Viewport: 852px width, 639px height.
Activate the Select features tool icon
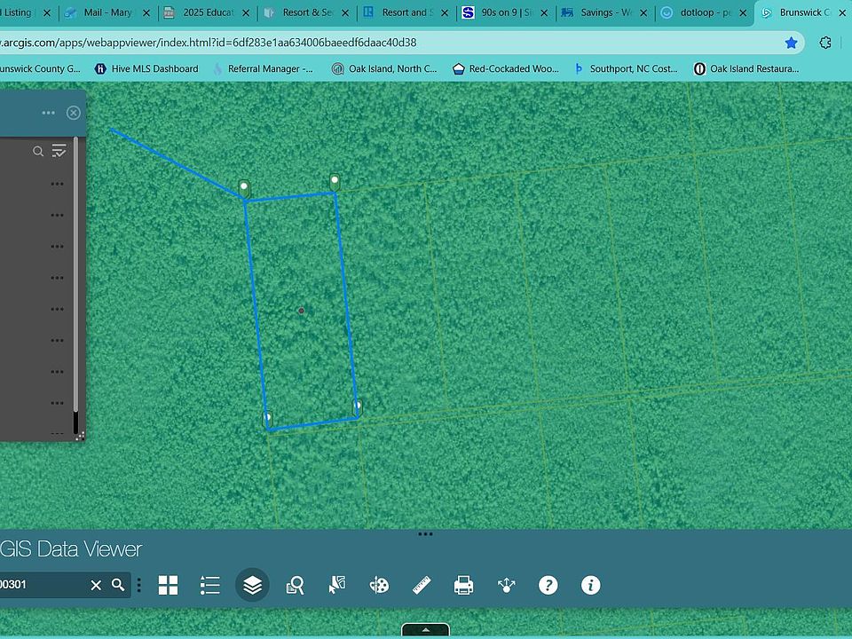coord(336,585)
